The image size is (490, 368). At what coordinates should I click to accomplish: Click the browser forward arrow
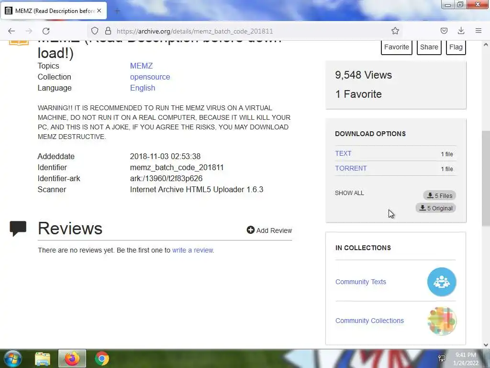click(29, 31)
